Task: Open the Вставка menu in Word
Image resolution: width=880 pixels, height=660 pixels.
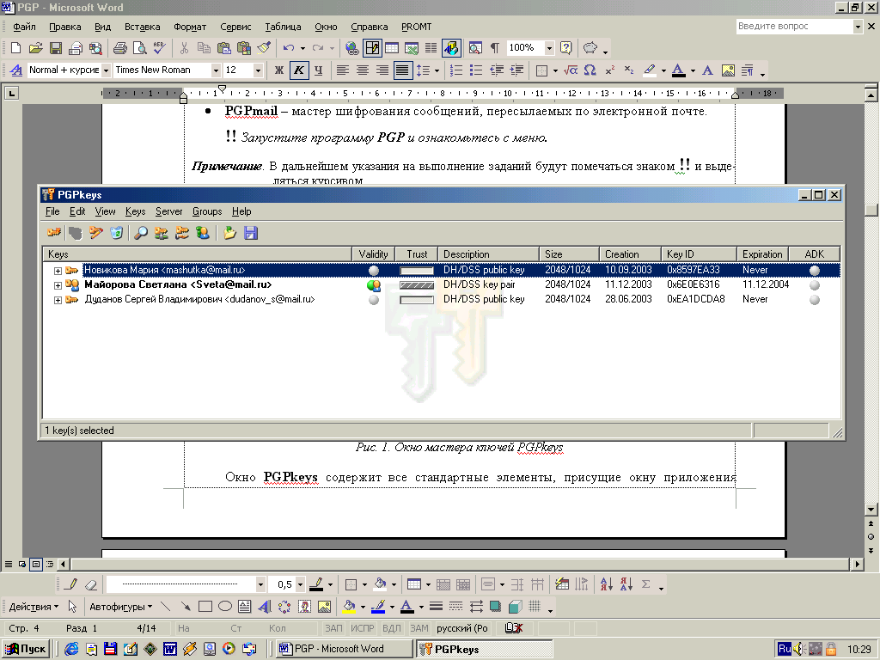Action: click(142, 27)
